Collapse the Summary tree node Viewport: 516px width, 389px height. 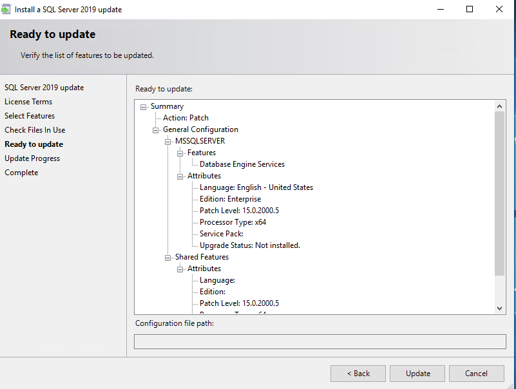tap(144, 107)
